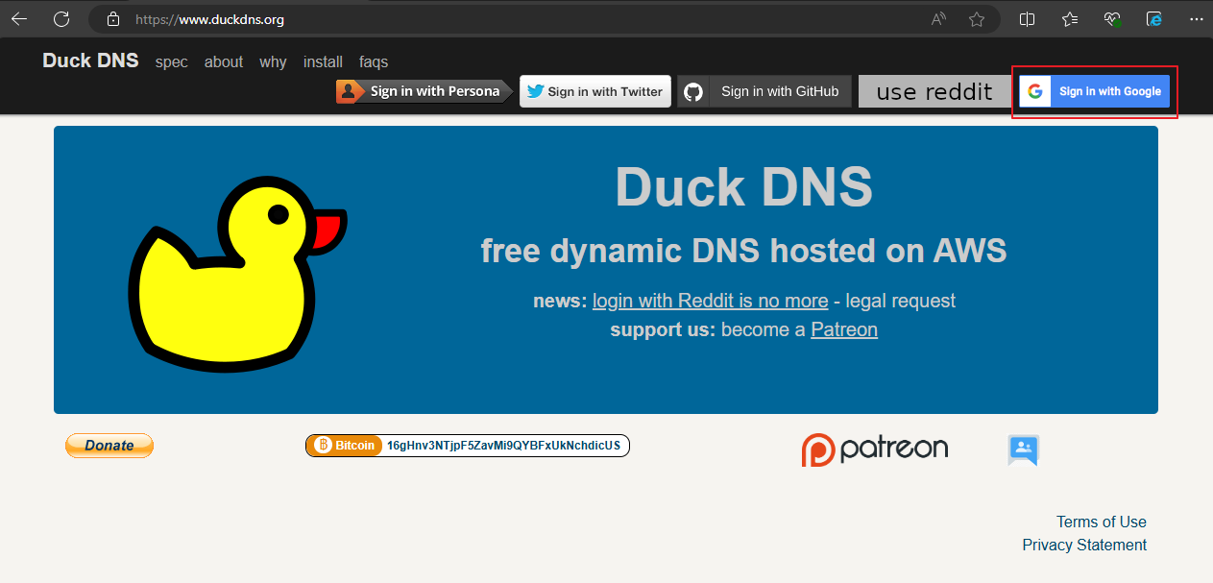Click the PayPal Donate button
The width and height of the screenshot is (1213, 583).
(x=109, y=446)
